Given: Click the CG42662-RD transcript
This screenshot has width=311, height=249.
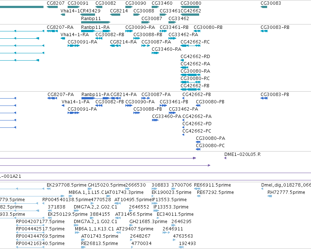Looking at the screenshot, I should [182, 60].
